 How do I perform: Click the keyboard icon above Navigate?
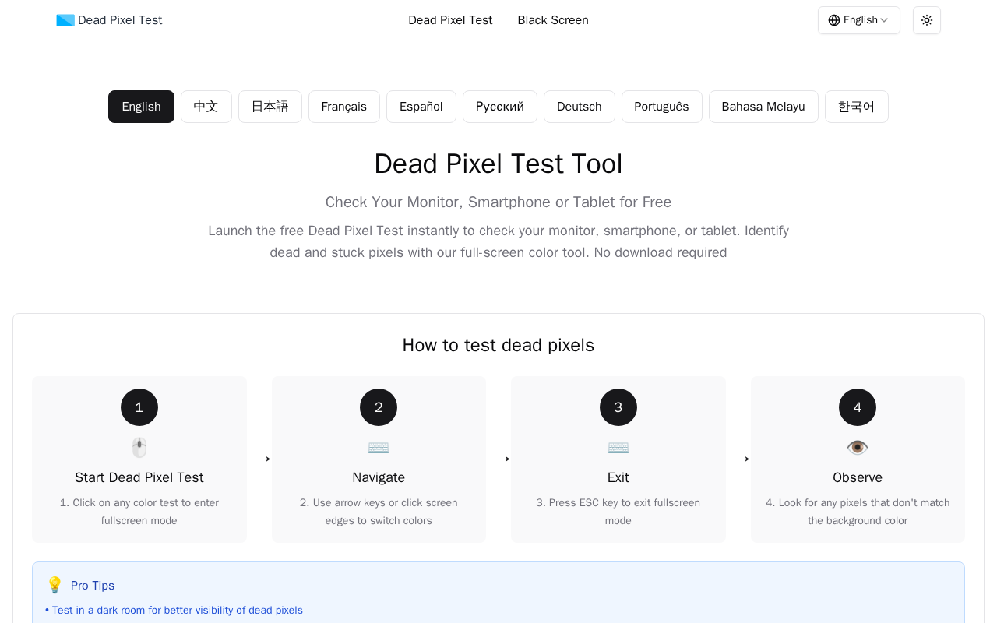[379, 448]
